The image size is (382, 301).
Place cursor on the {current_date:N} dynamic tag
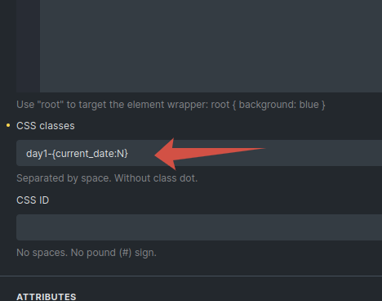coord(90,154)
